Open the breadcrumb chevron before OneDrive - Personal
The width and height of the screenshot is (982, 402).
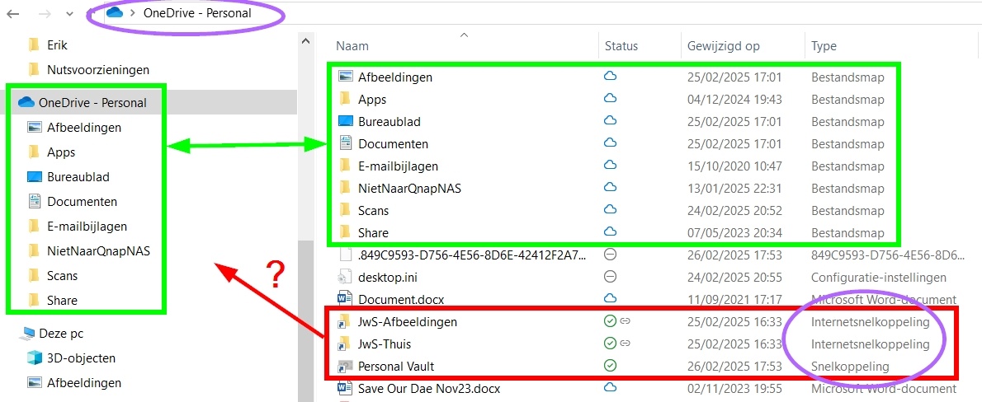(x=133, y=13)
